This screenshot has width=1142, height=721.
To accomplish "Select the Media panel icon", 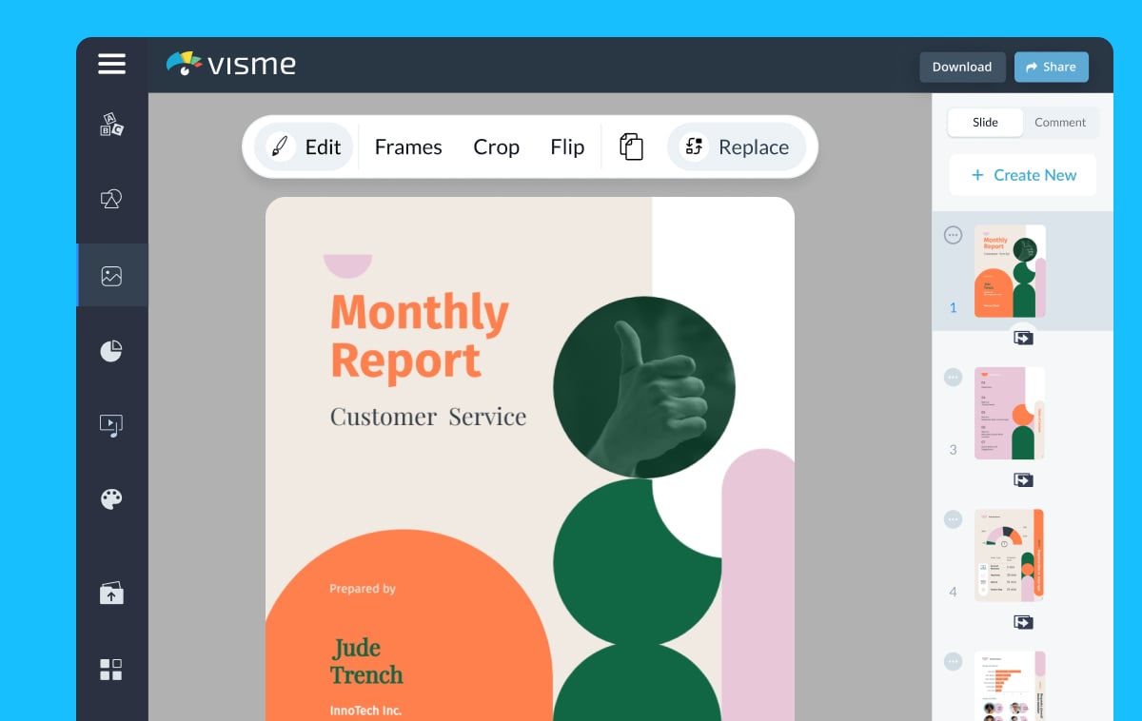I will point(111,425).
